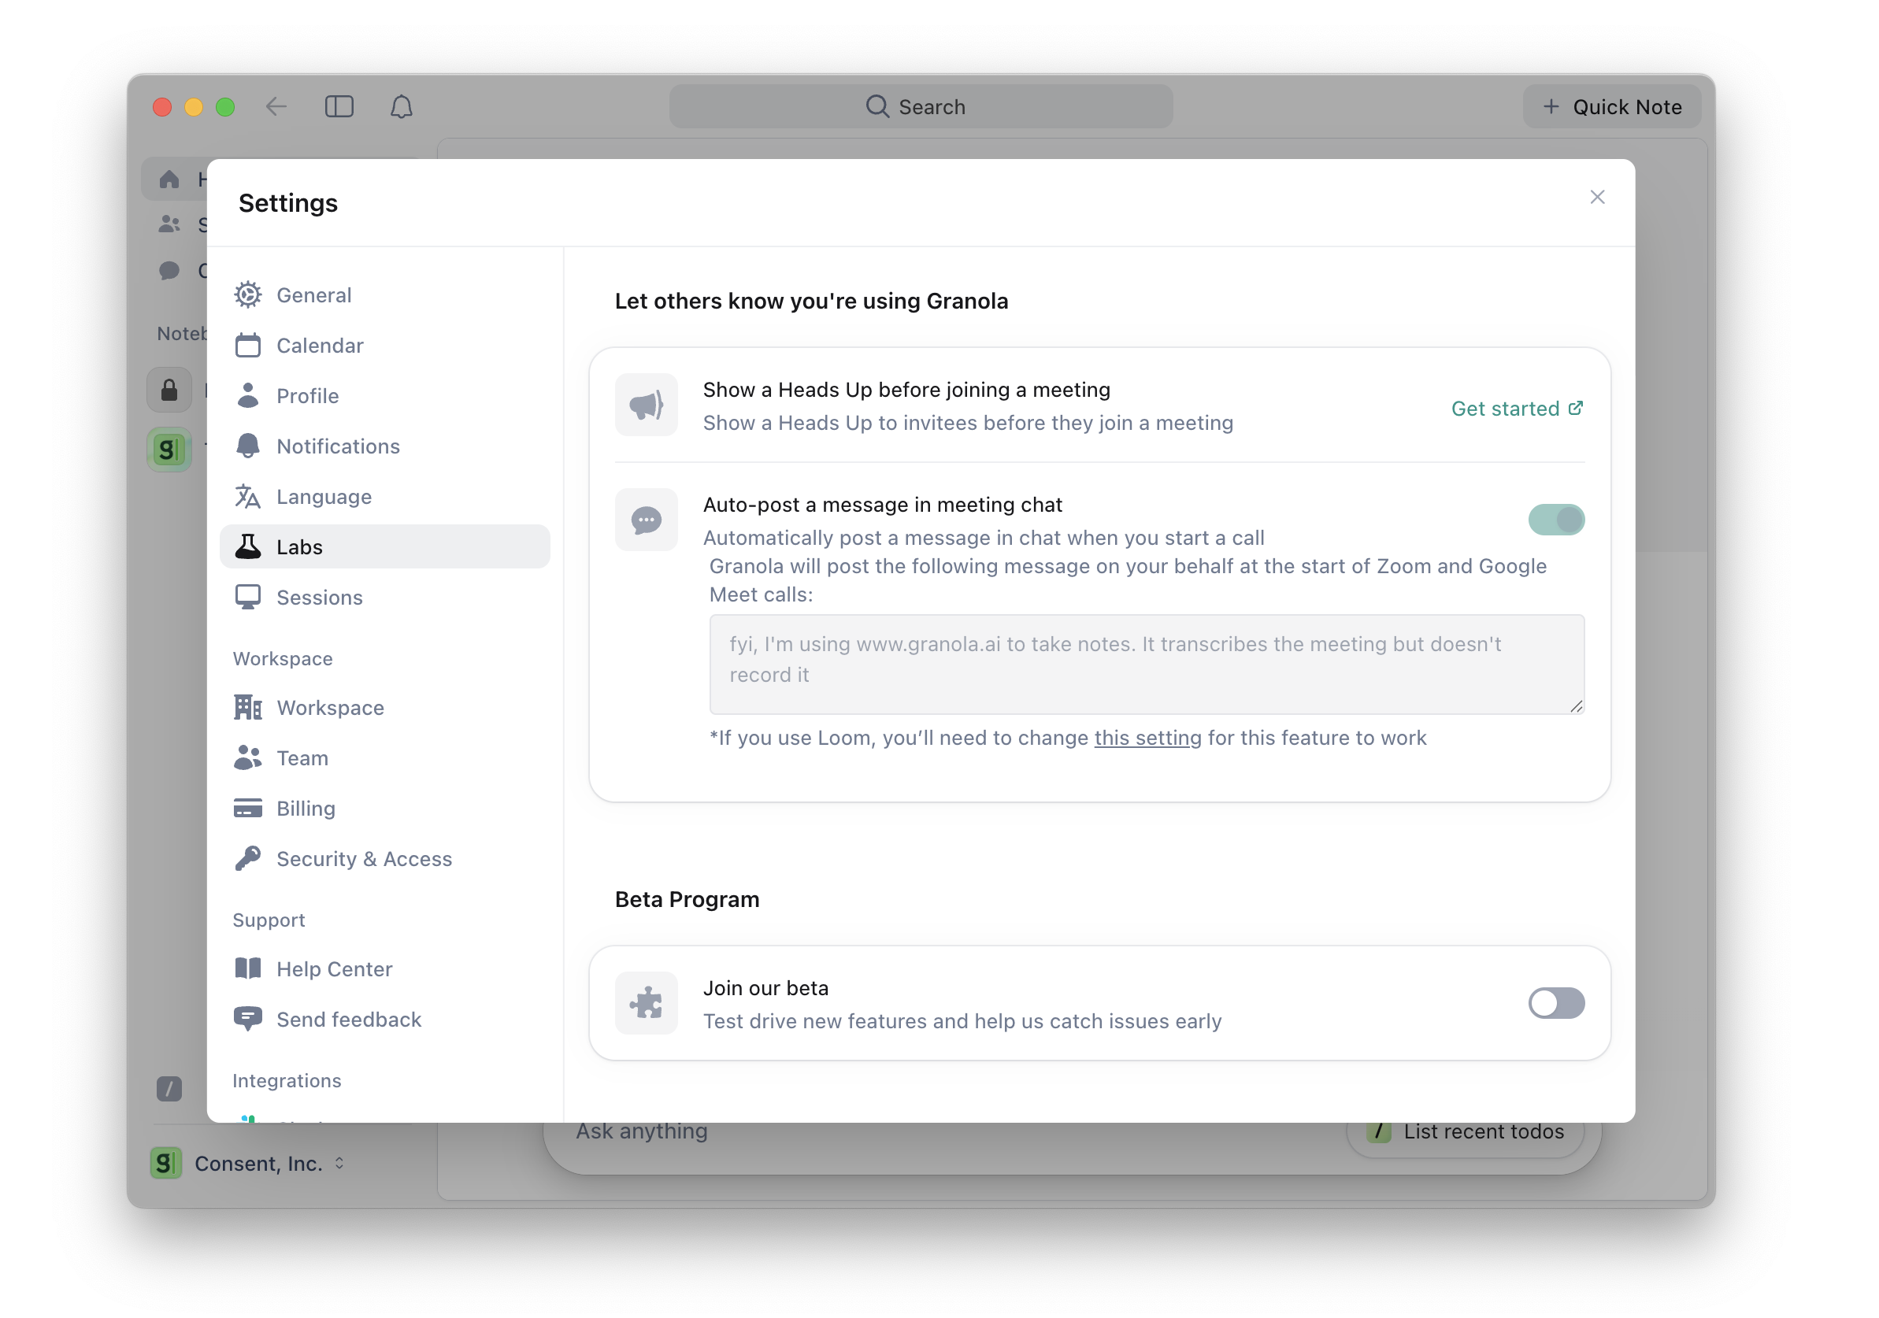This screenshot has height=1318, width=1879.
Task: Enable the Join our beta toggle
Action: (x=1556, y=1002)
